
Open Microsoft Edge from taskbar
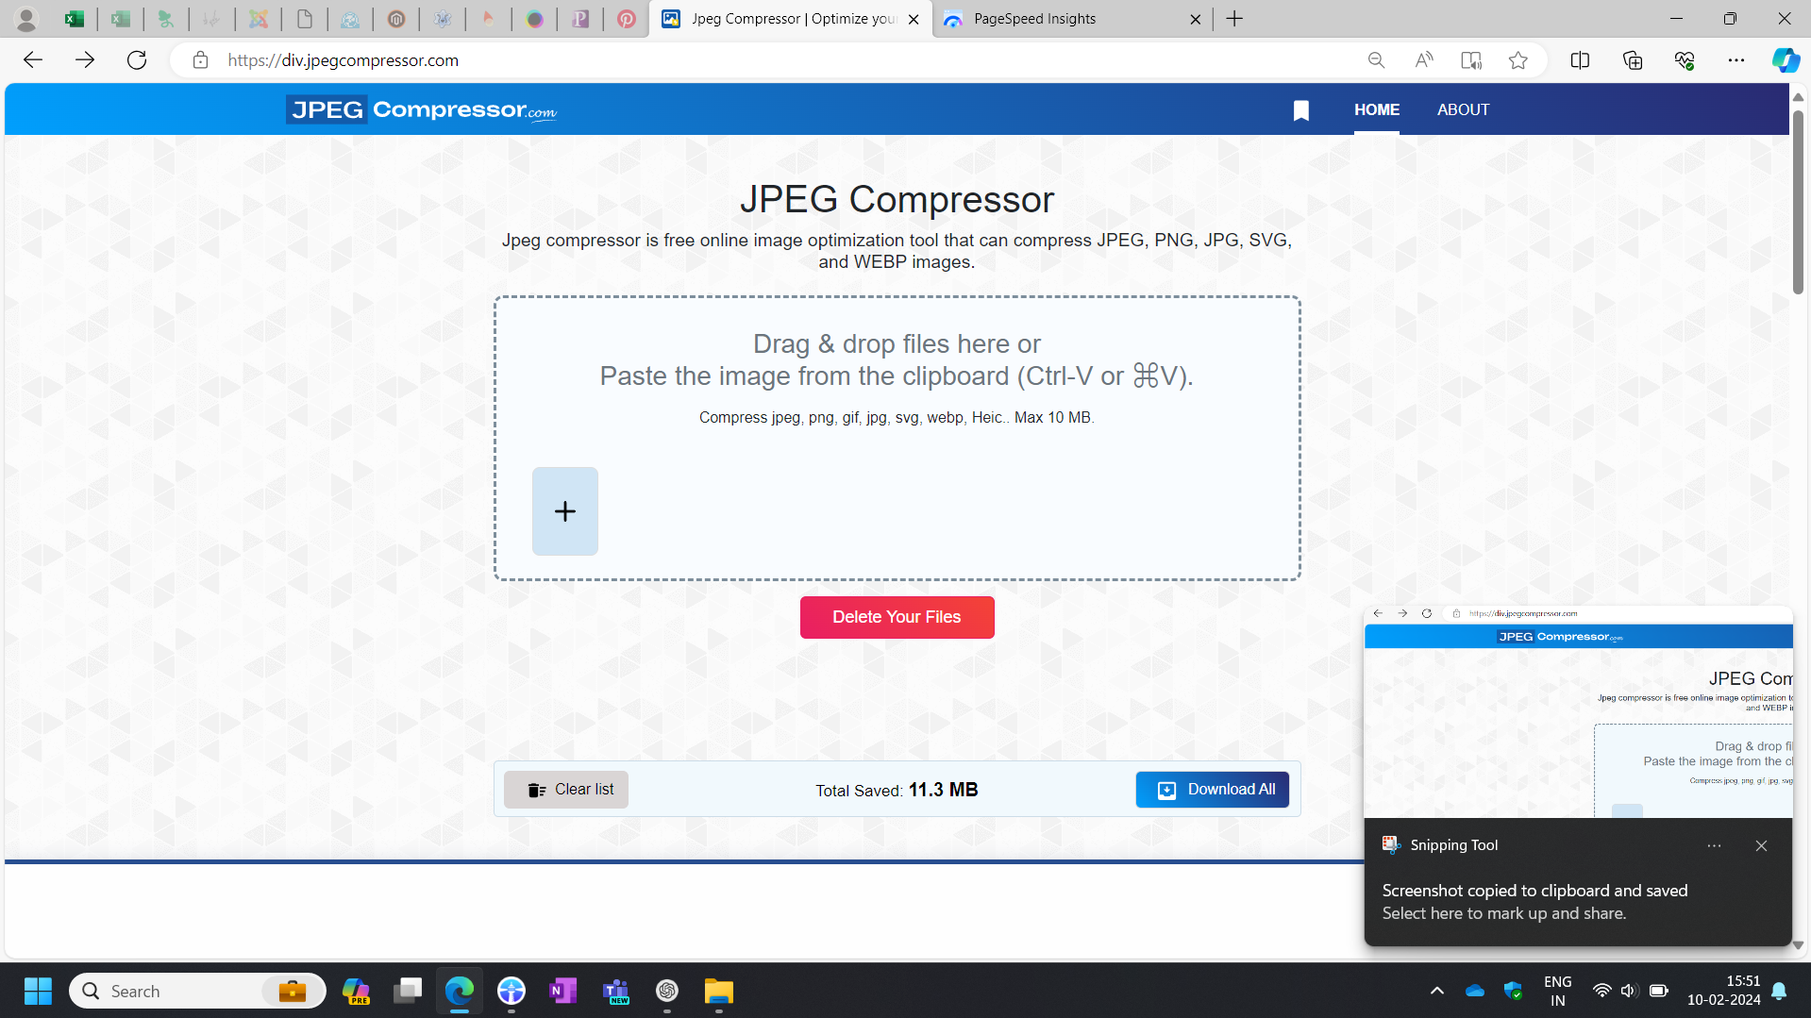tap(460, 992)
